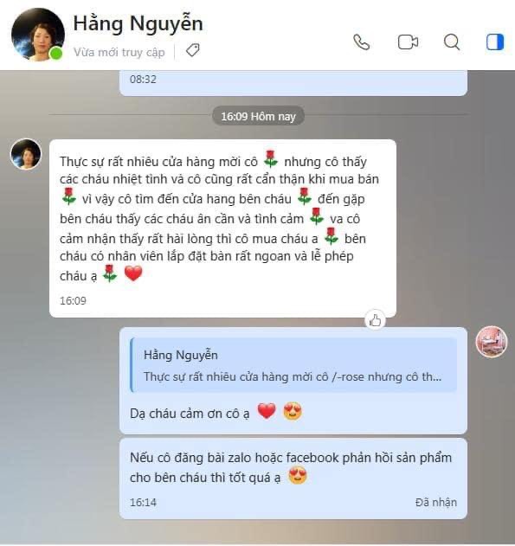Click the 'Đã nhận' delivery status
The width and height of the screenshot is (515, 546).
[436, 502]
